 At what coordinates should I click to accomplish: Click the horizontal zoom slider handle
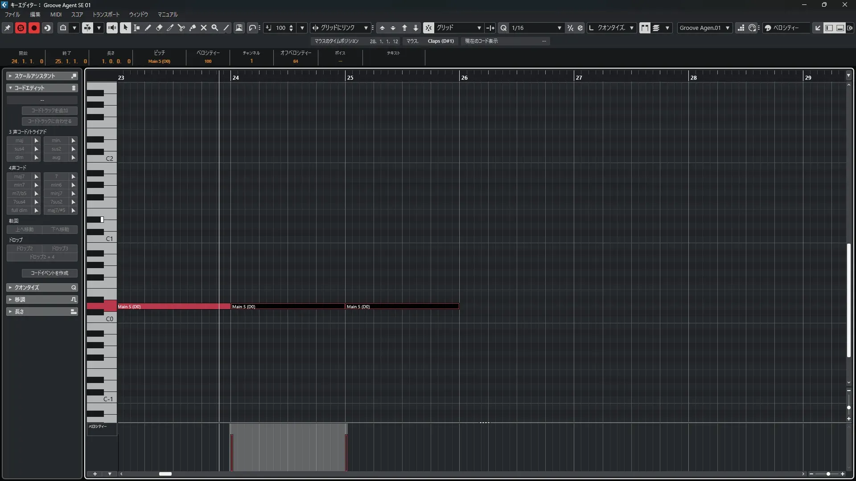[x=828, y=474]
